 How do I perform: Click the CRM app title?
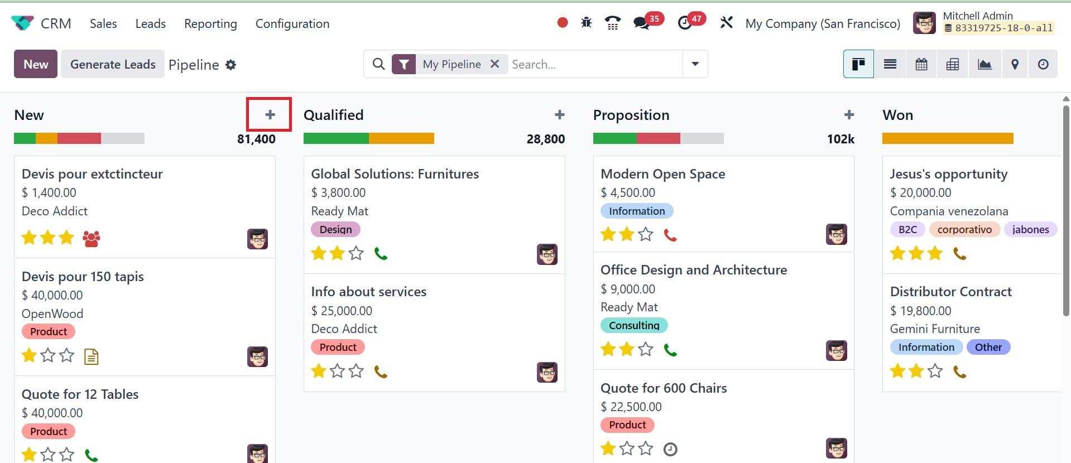pyautogui.click(x=56, y=23)
